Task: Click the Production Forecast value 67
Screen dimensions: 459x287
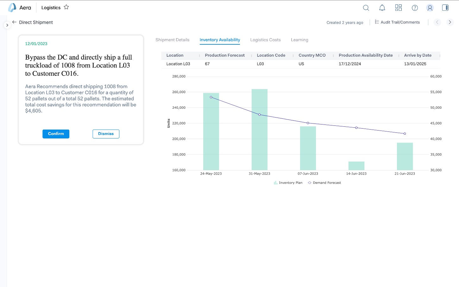Action: 207,64
